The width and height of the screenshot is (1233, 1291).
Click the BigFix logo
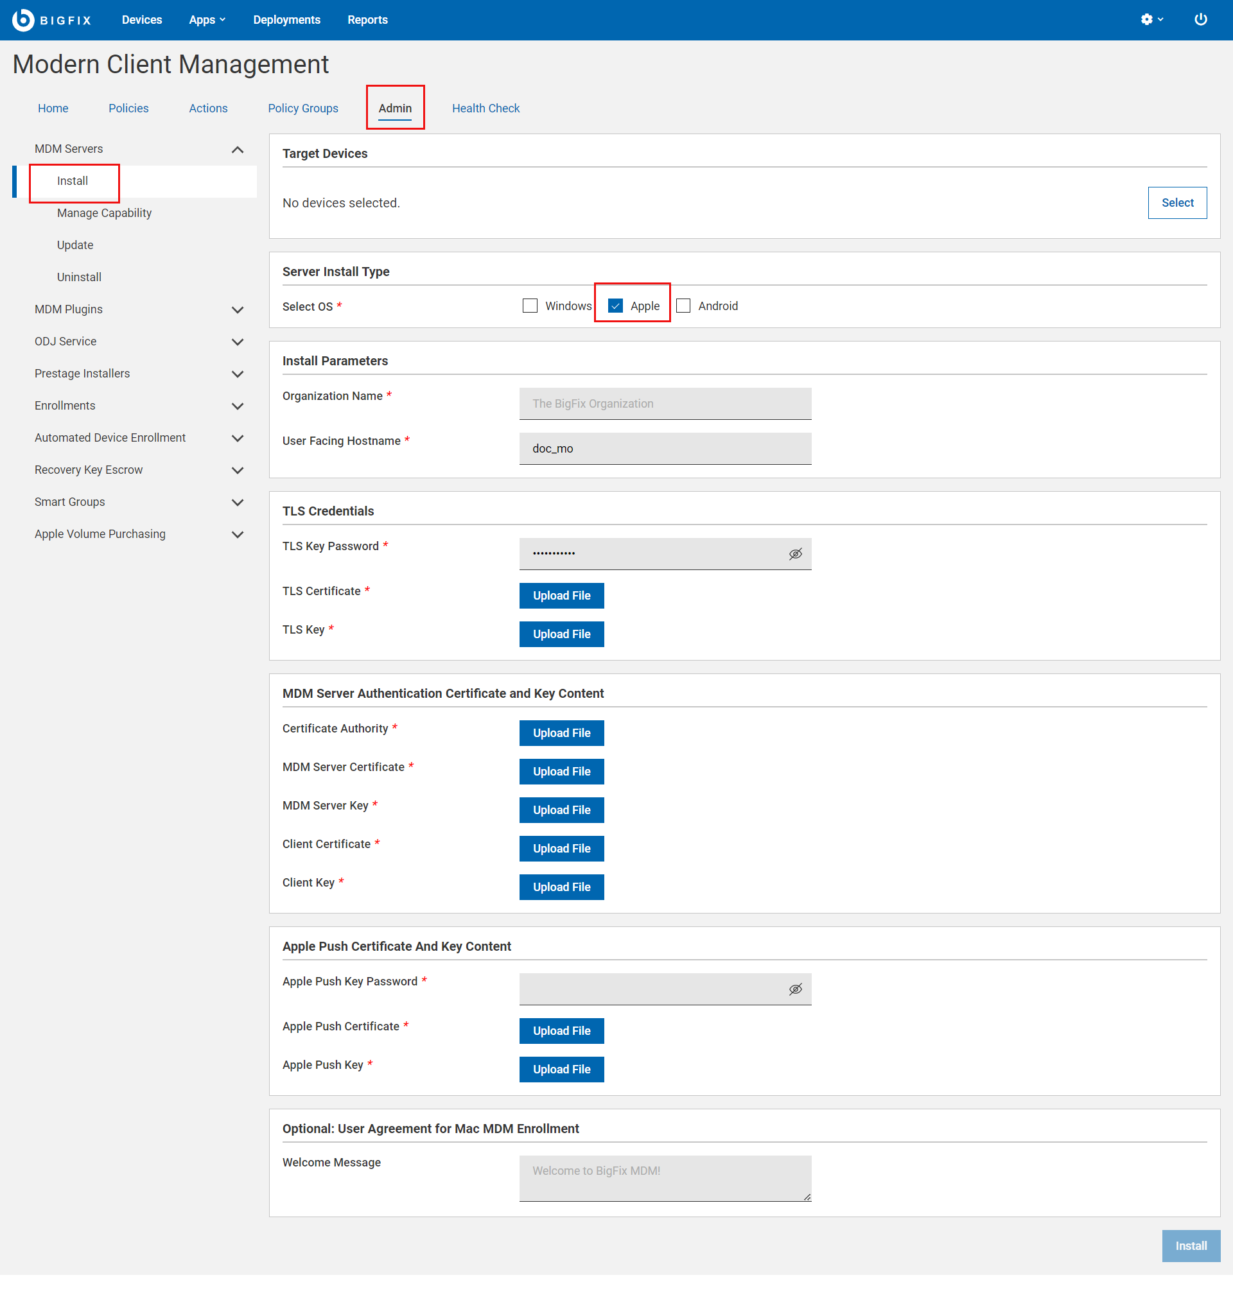53,20
